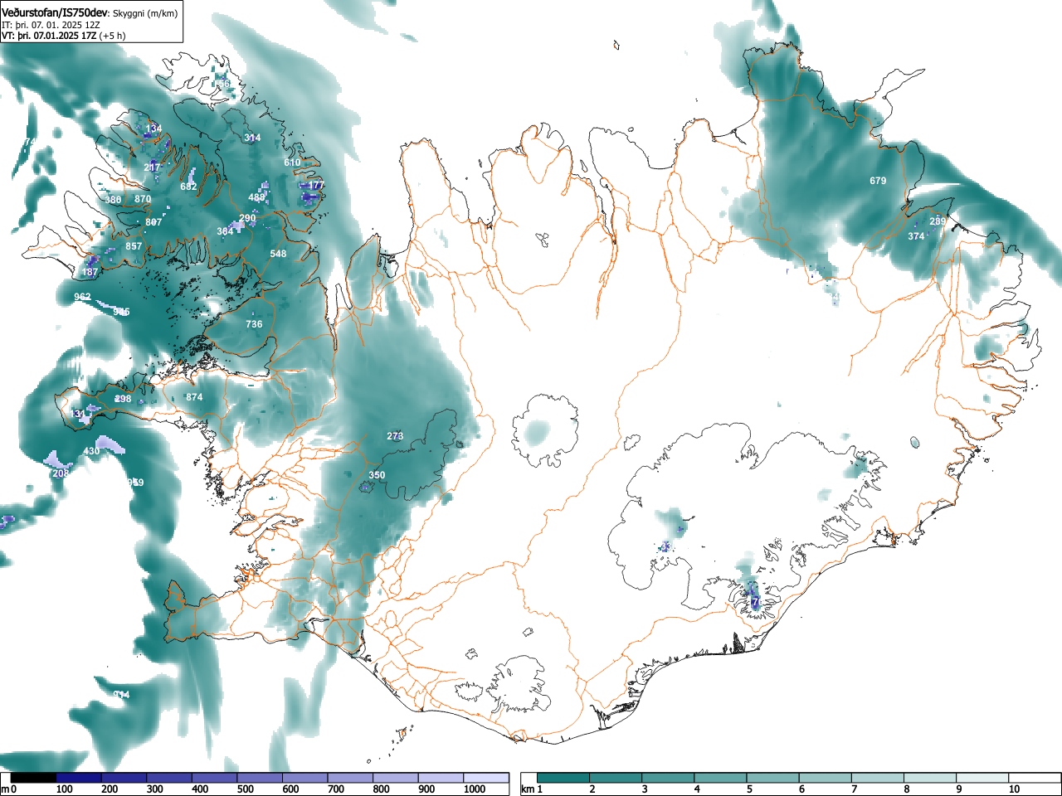Viewport: 1062px width, 796px height.
Task: Select the '10' label on the km scale
Action: point(1014,789)
